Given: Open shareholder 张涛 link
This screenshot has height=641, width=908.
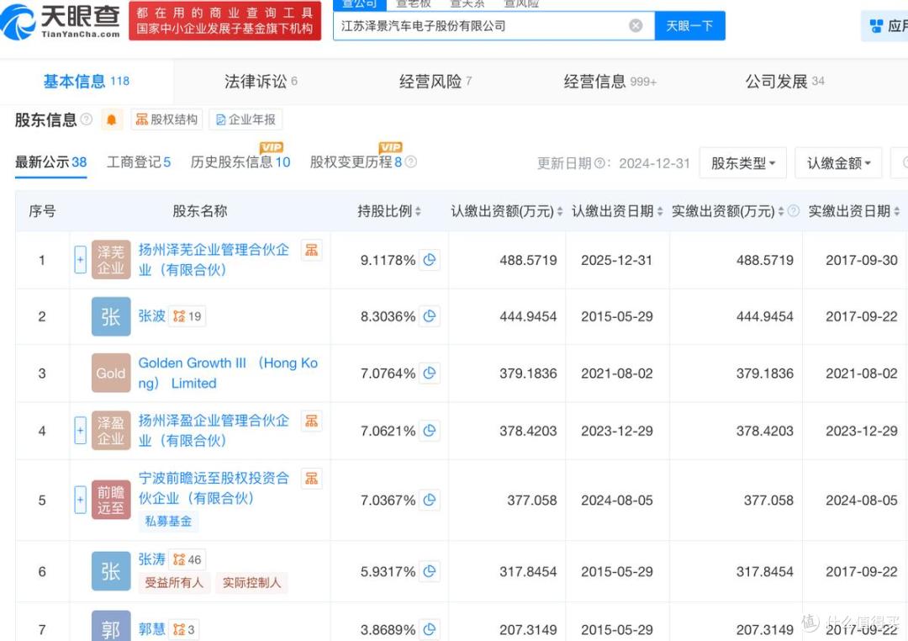Looking at the screenshot, I should (x=151, y=559).
